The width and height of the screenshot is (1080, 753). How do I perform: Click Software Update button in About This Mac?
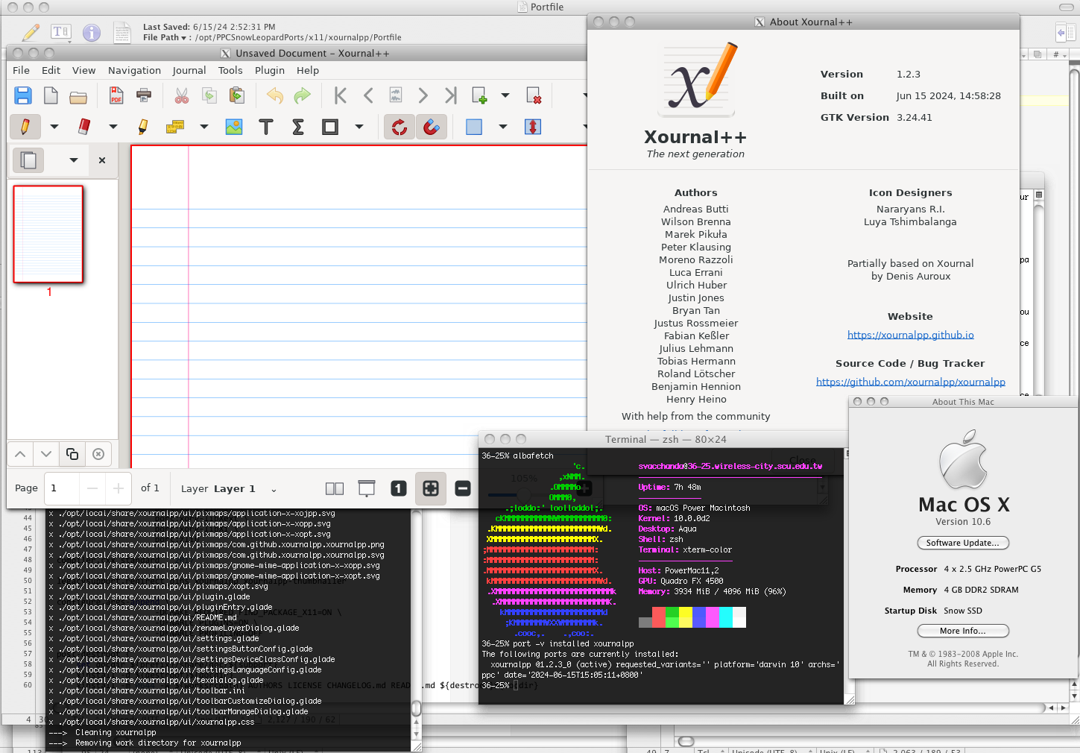point(963,543)
